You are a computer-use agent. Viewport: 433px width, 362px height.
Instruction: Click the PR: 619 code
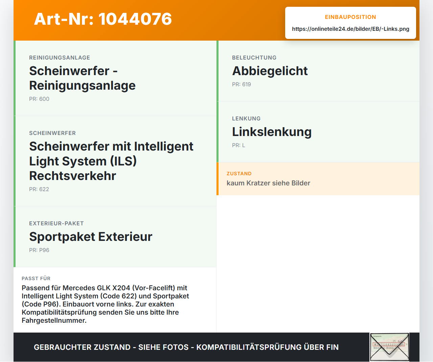tap(242, 84)
